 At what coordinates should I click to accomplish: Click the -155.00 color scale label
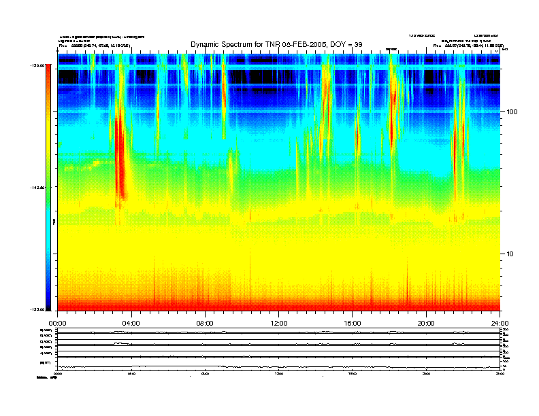38,309
